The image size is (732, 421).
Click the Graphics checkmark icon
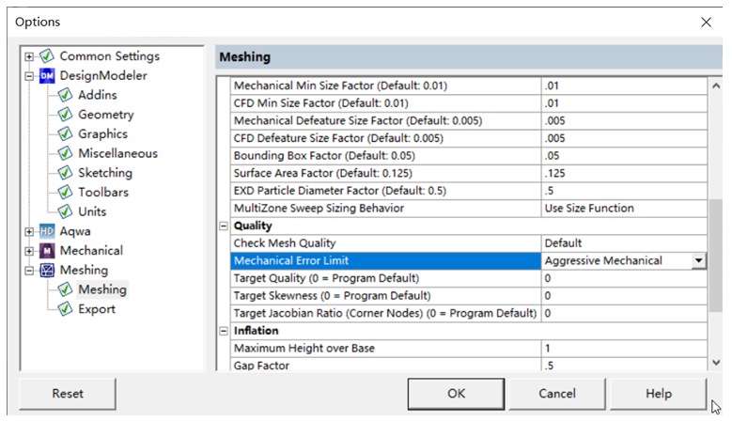(x=66, y=134)
